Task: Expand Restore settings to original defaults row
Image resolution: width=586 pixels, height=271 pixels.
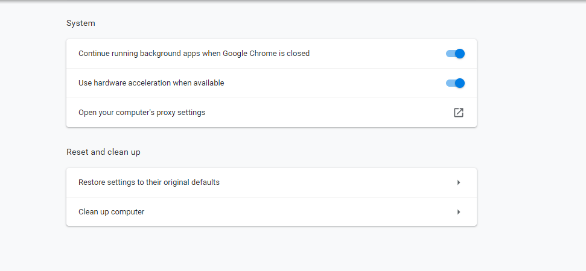Action: 272,182
